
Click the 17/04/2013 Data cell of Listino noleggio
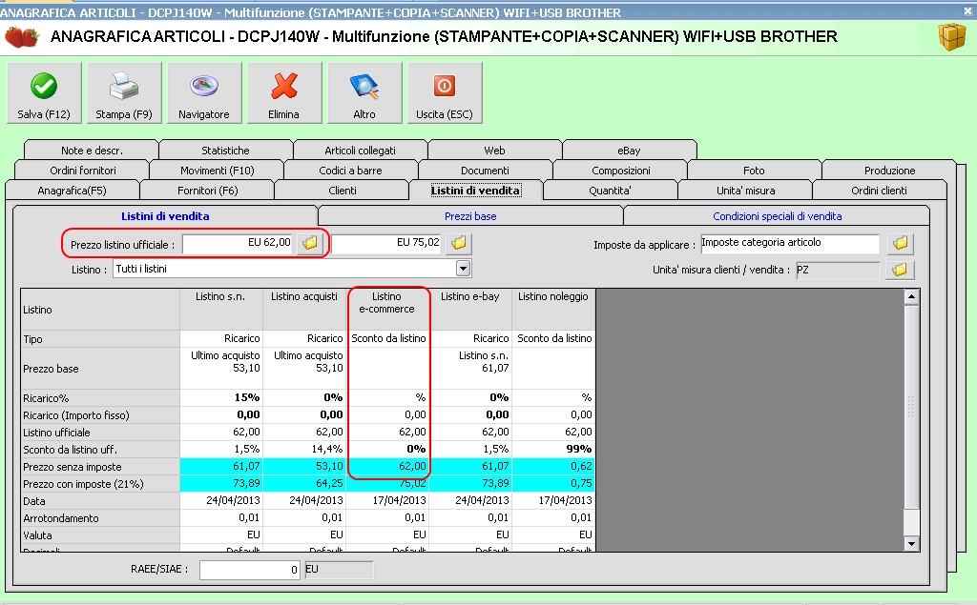coord(553,500)
